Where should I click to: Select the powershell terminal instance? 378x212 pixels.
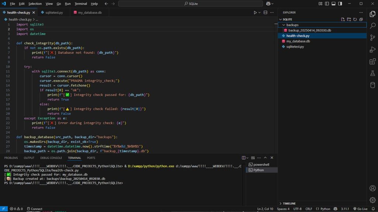tap(262, 165)
